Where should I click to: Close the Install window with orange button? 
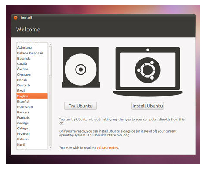coord(16,17)
